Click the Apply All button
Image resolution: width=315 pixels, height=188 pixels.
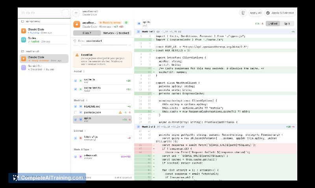(x=256, y=13)
